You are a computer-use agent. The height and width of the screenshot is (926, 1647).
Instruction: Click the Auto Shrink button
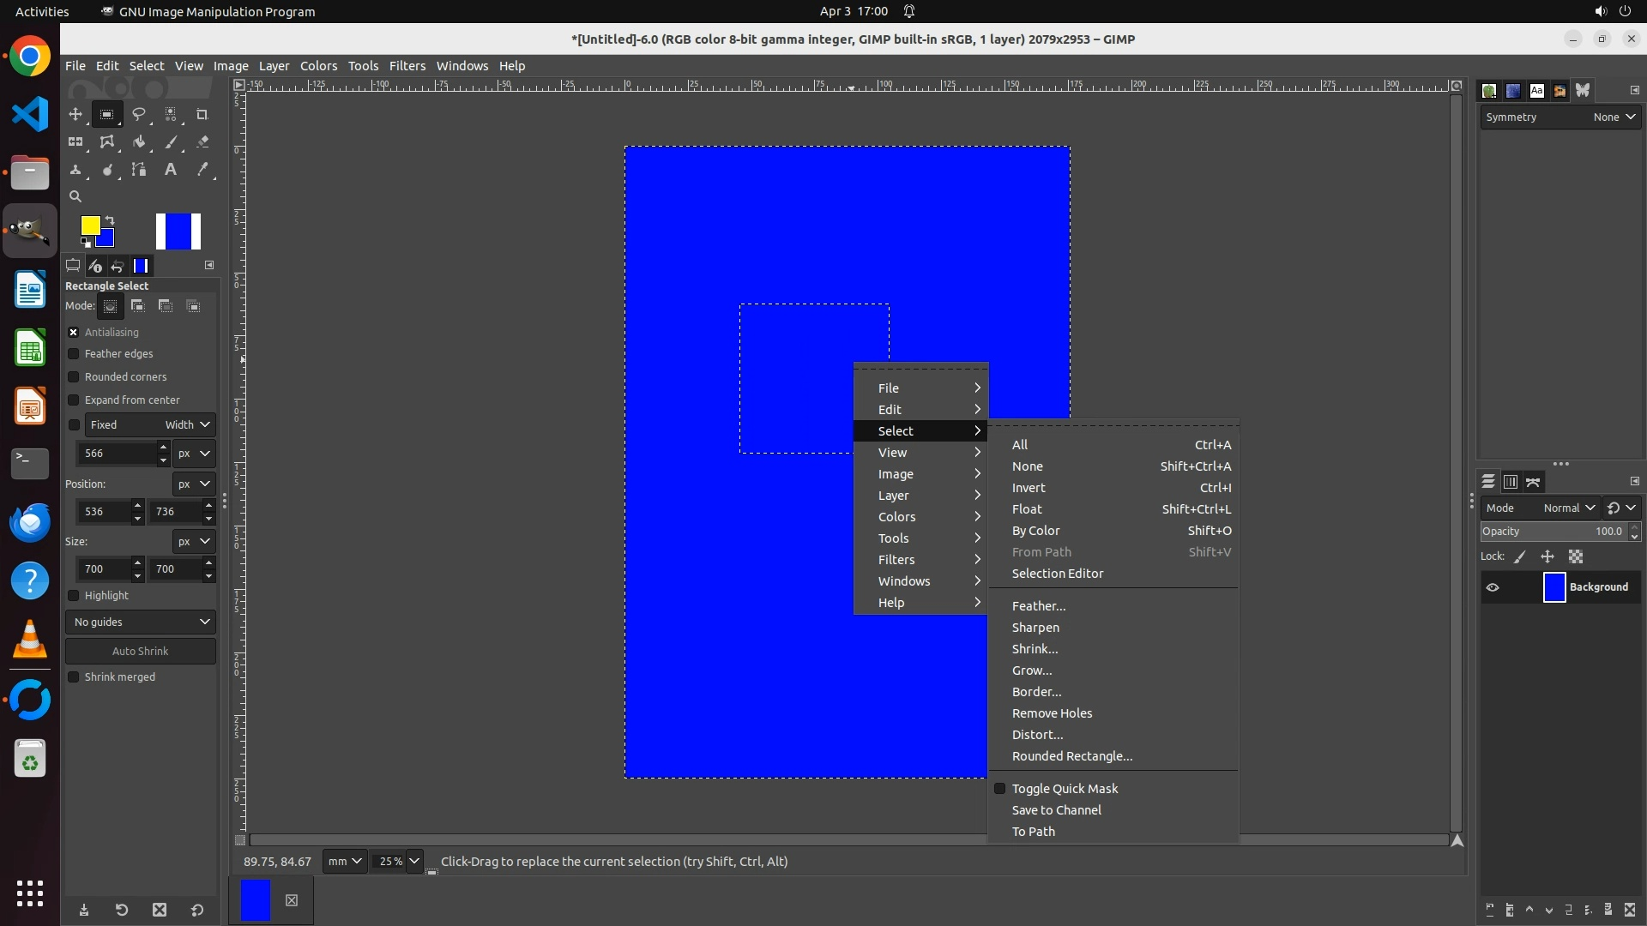pos(141,651)
